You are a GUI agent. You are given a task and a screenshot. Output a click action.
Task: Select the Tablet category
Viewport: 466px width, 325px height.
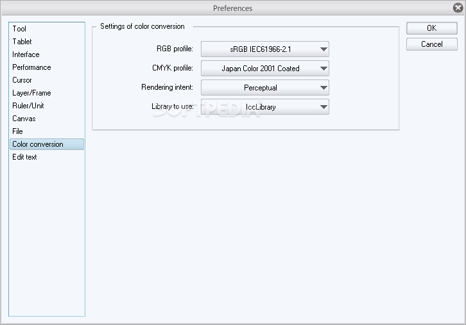click(47, 42)
